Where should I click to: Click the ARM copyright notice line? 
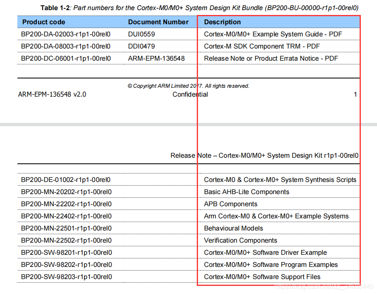click(x=188, y=86)
